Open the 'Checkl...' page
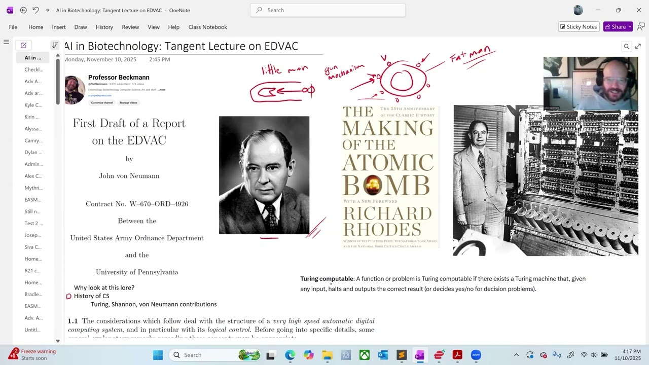The width and height of the screenshot is (649, 365). tap(33, 69)
